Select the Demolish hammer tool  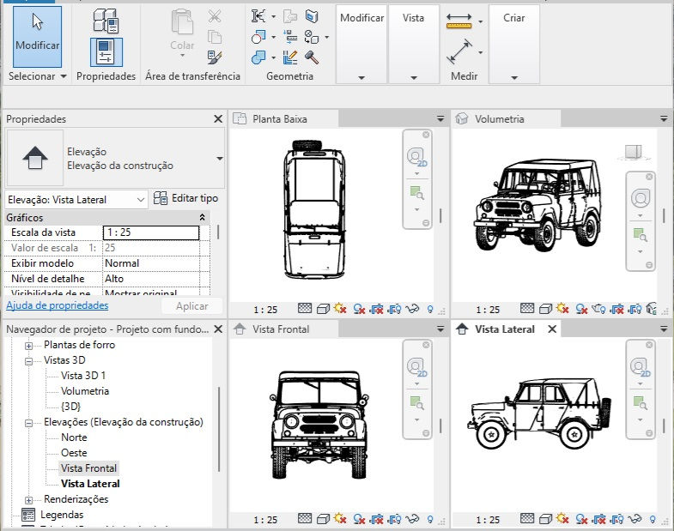tap(312, 57)
